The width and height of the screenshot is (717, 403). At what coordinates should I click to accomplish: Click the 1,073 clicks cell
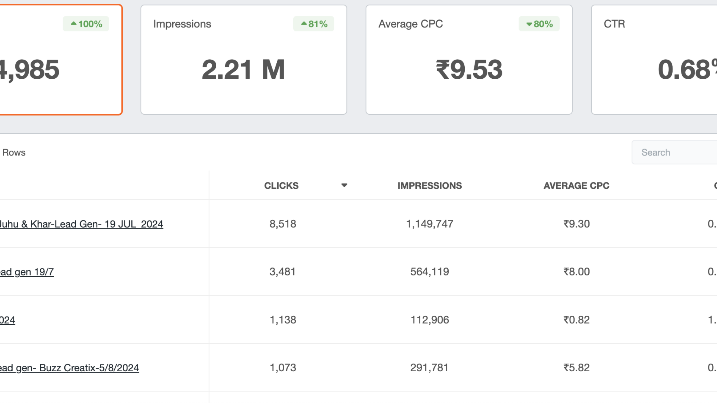(283, 368)
